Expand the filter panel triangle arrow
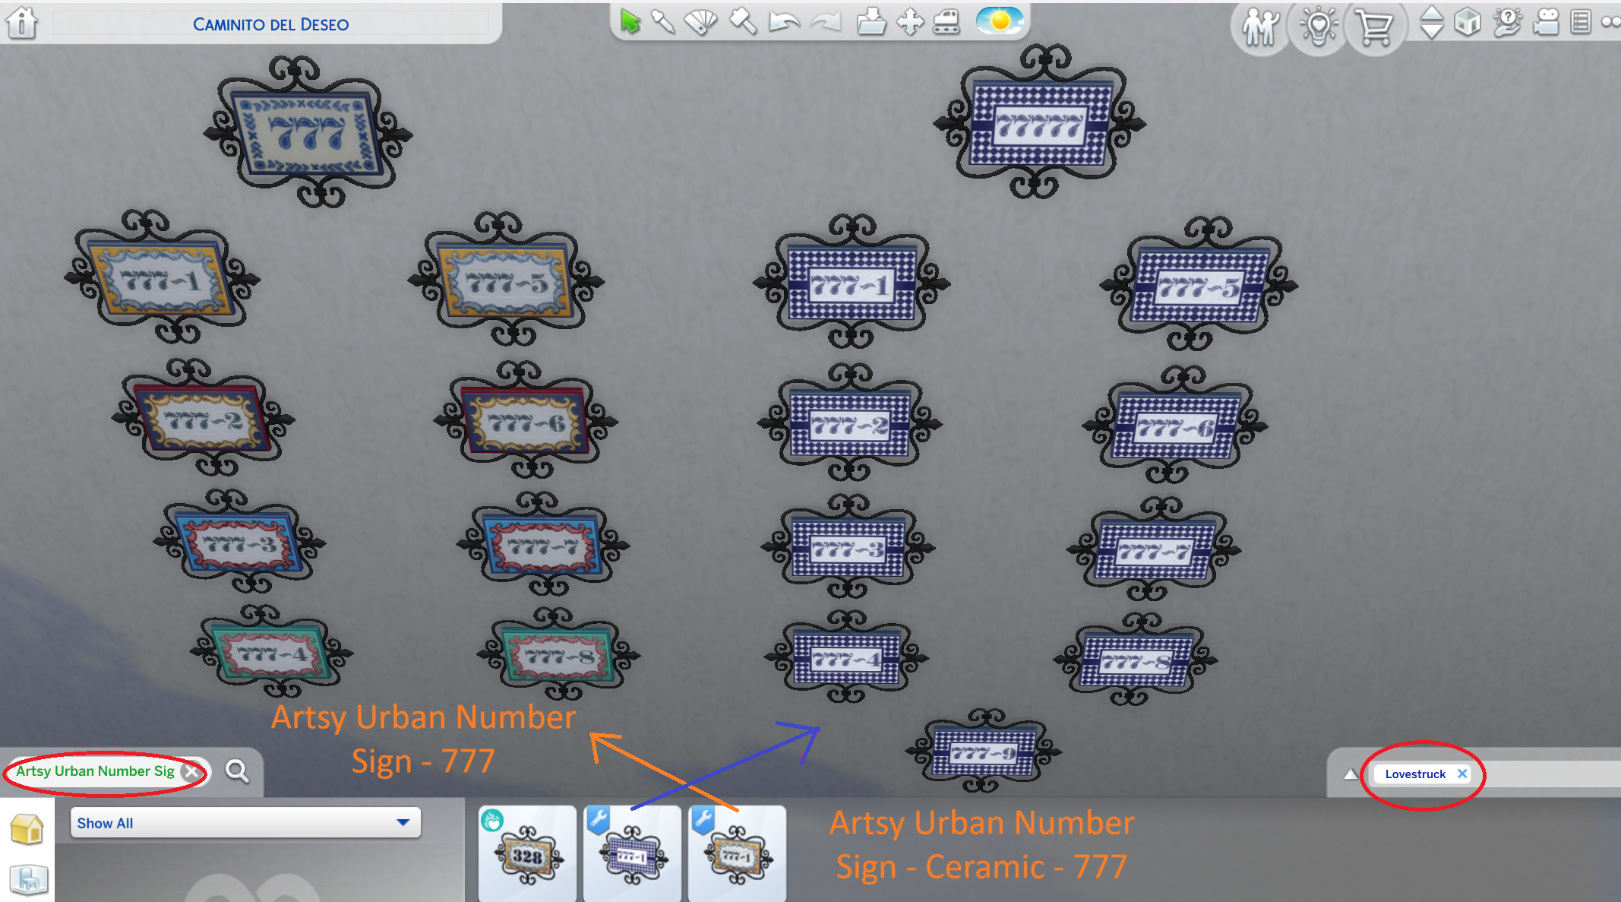The image size is (1621, 902). click(1350, 774)
